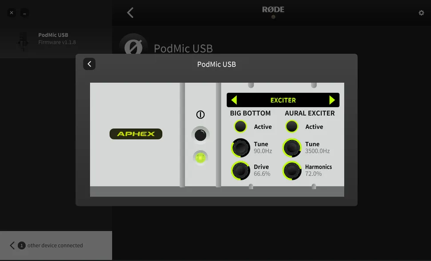Click the back arrow in the PodMic USB dialog

89,64
